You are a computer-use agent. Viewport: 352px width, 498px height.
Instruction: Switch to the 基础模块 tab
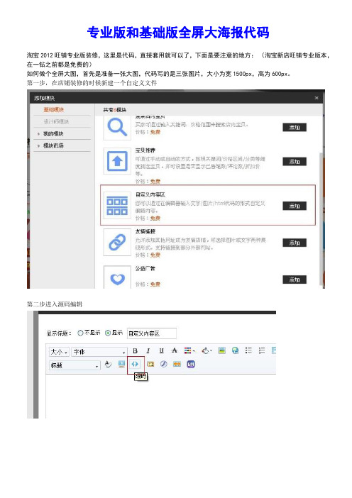click(54, 109)
